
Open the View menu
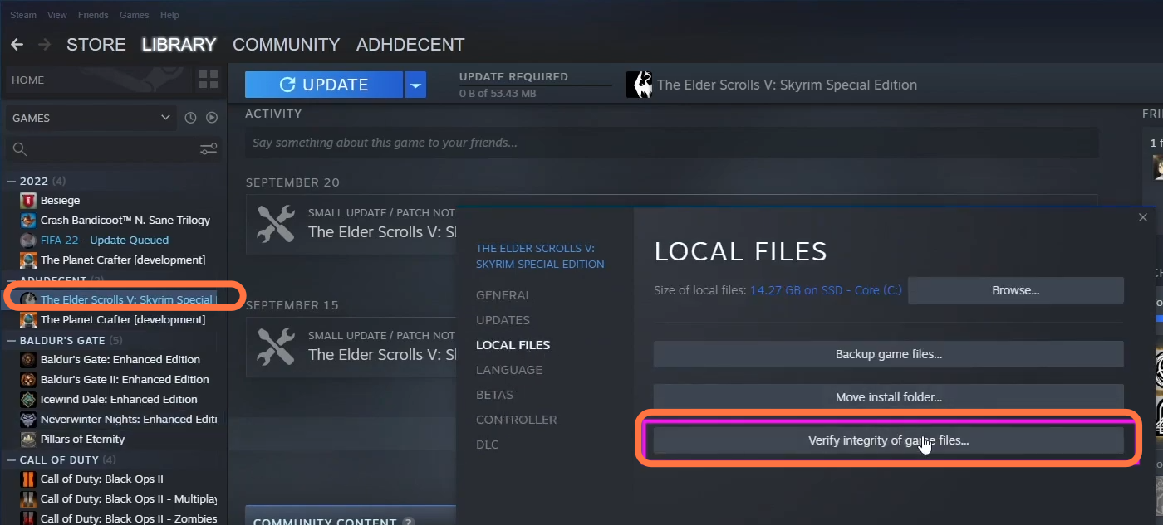pyautogui.click(x=57, y=15)
